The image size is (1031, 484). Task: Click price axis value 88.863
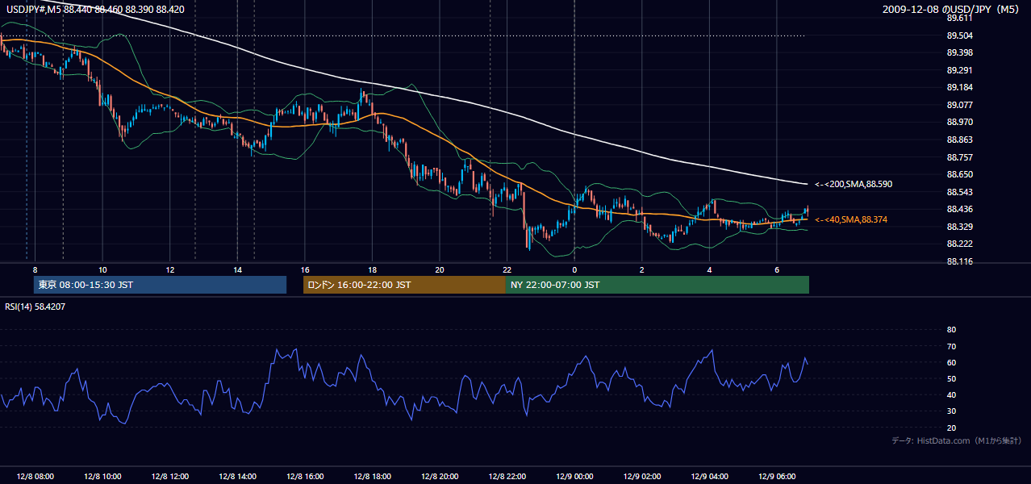[958, 140]
